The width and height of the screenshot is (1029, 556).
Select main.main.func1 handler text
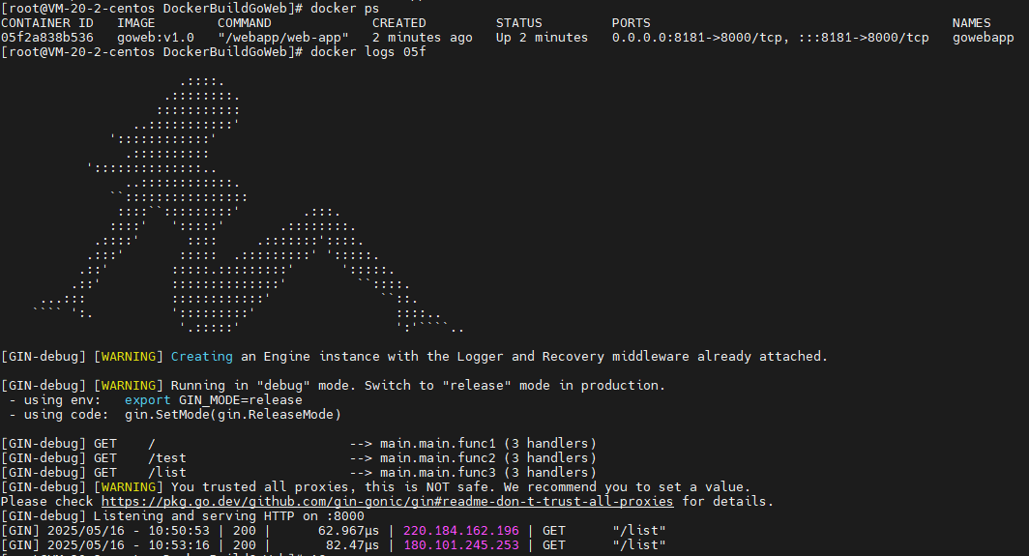tap(438, 443)
